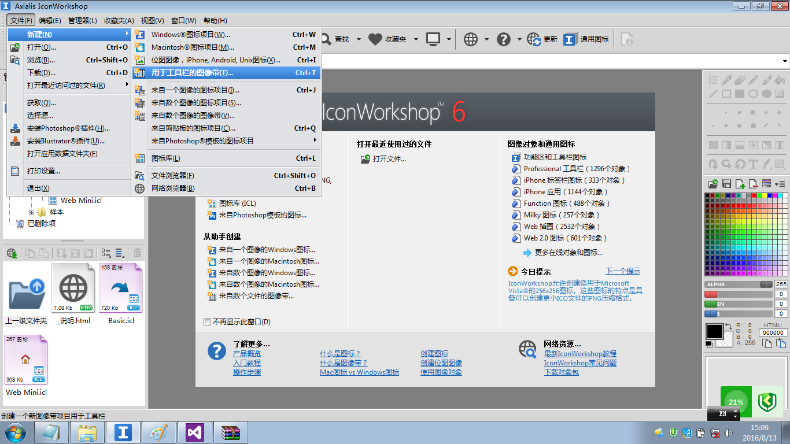Open the dropdown arrow beside the toolbar 收藏夹 heart
Screen dimensions: 790x444
point(416,39)
